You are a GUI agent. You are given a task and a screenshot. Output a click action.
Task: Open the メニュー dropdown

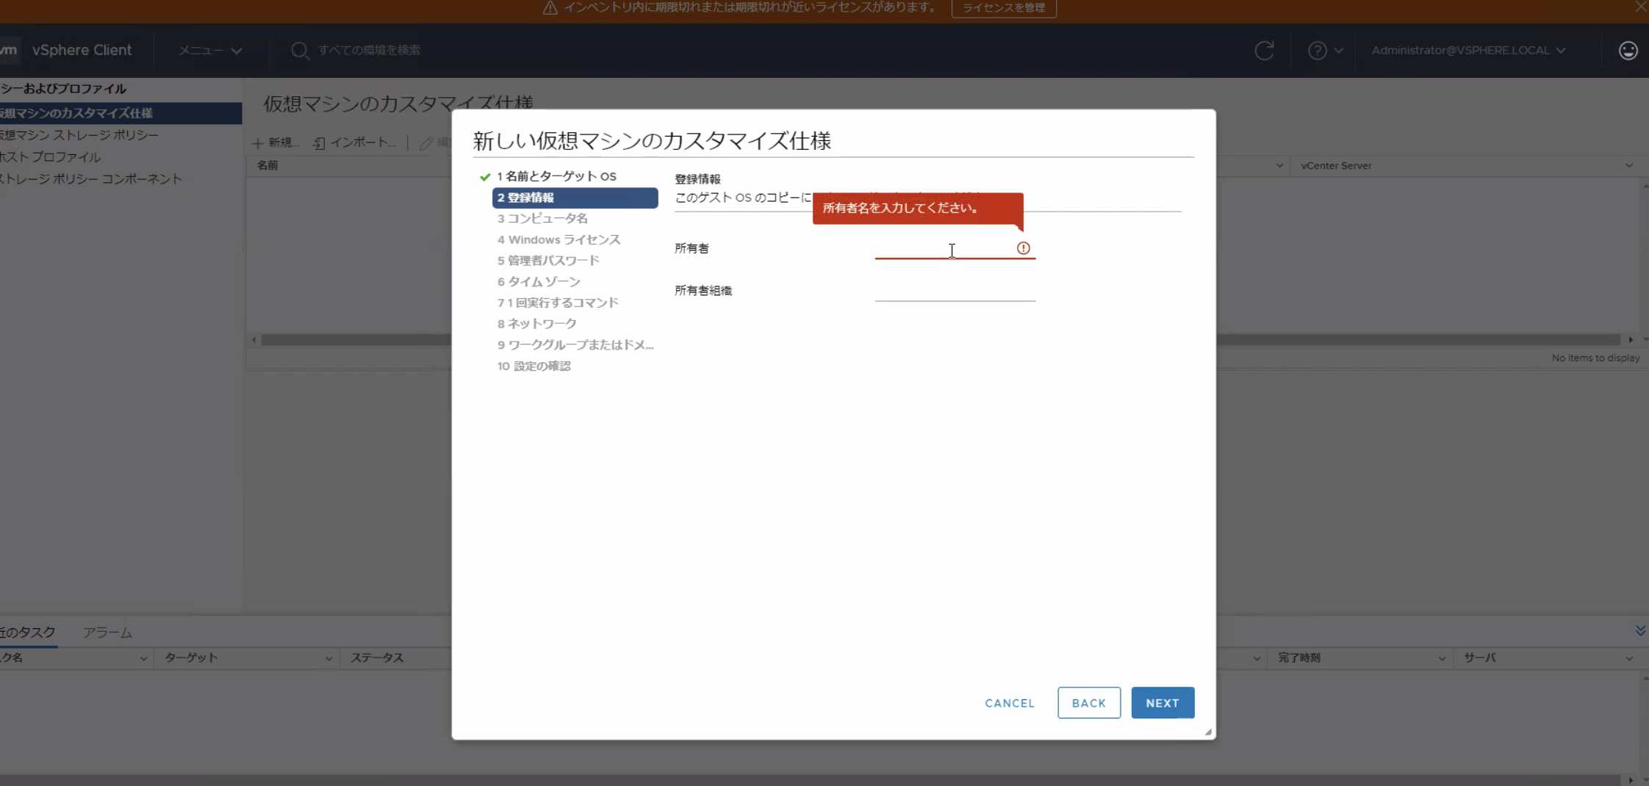[209, 50]
